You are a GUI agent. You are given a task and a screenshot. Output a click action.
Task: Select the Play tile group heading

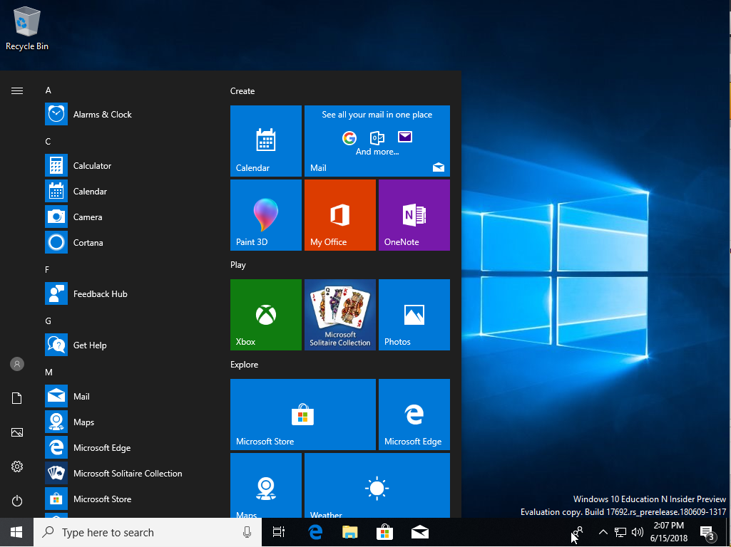point(237,265)
